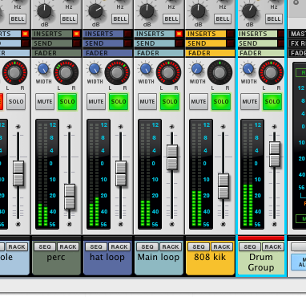The width and height of the screenshot is (306, 297).
Task: Disable SOLO on the hat loop channel
Action: point(119,102)
